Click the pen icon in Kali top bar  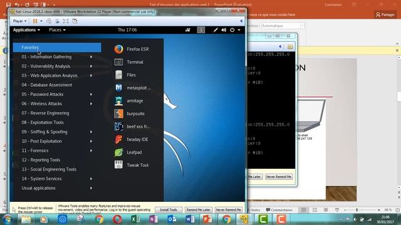(x=216, y=30)
